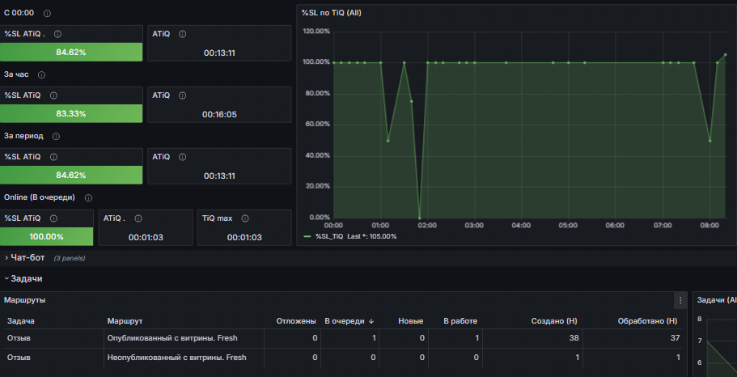737x377 pixels.
Task: Click the green 100.00% Online %SL ATiQ bar
Action: point(47,236)
